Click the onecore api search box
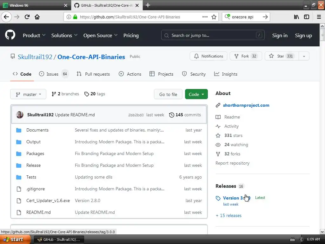The image size is (325, 244). [246, 17]
